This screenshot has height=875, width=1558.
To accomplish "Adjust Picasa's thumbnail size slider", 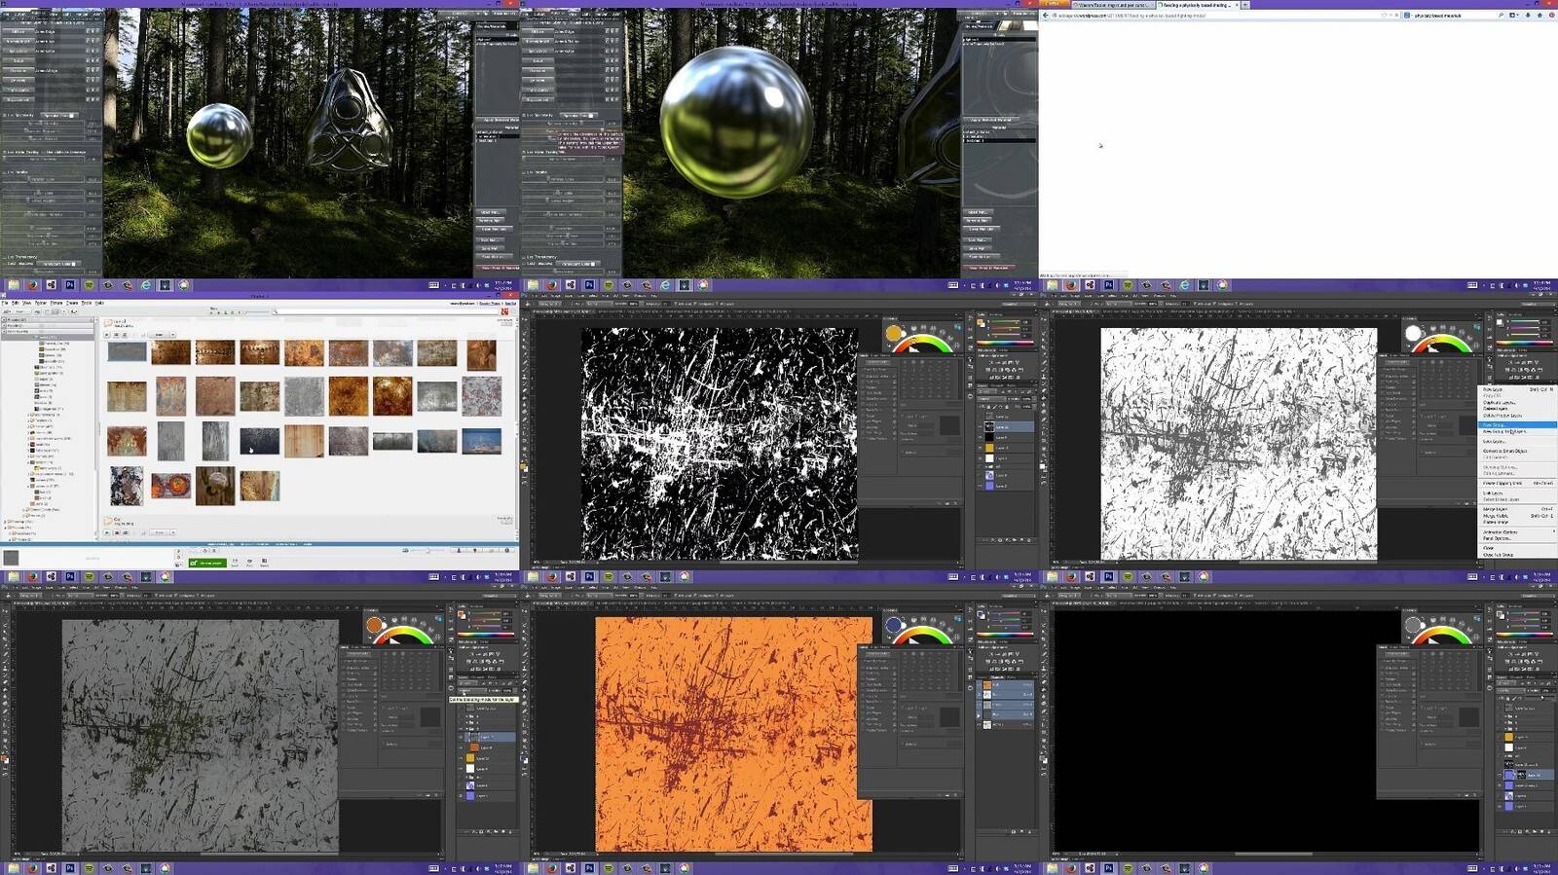I will pyautogui.click(x=427, y=550).
